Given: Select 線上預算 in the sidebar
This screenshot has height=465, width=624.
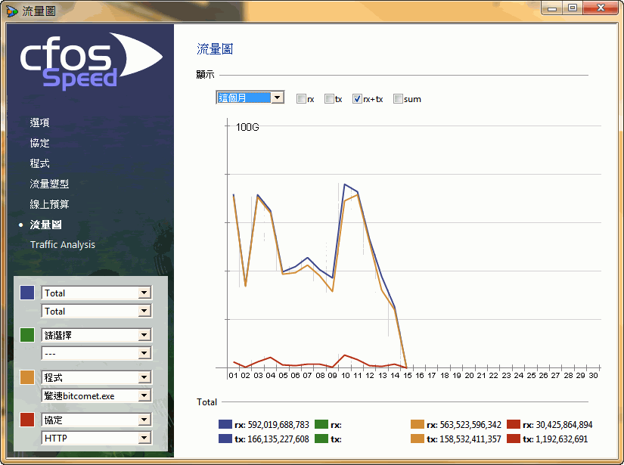Looking at the screenshot, I should coord(49,204).
